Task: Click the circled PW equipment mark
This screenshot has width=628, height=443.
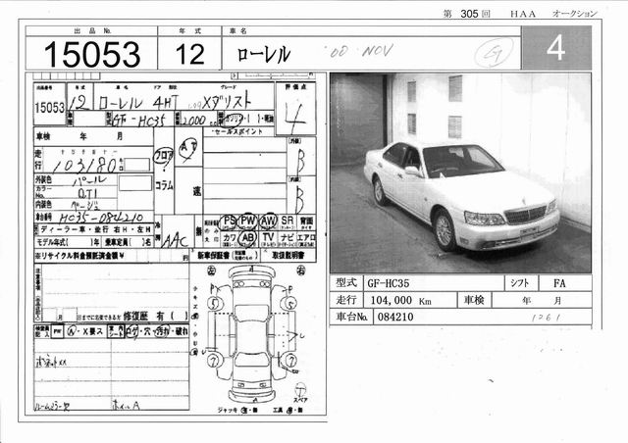Action: [x=249, y=221]
